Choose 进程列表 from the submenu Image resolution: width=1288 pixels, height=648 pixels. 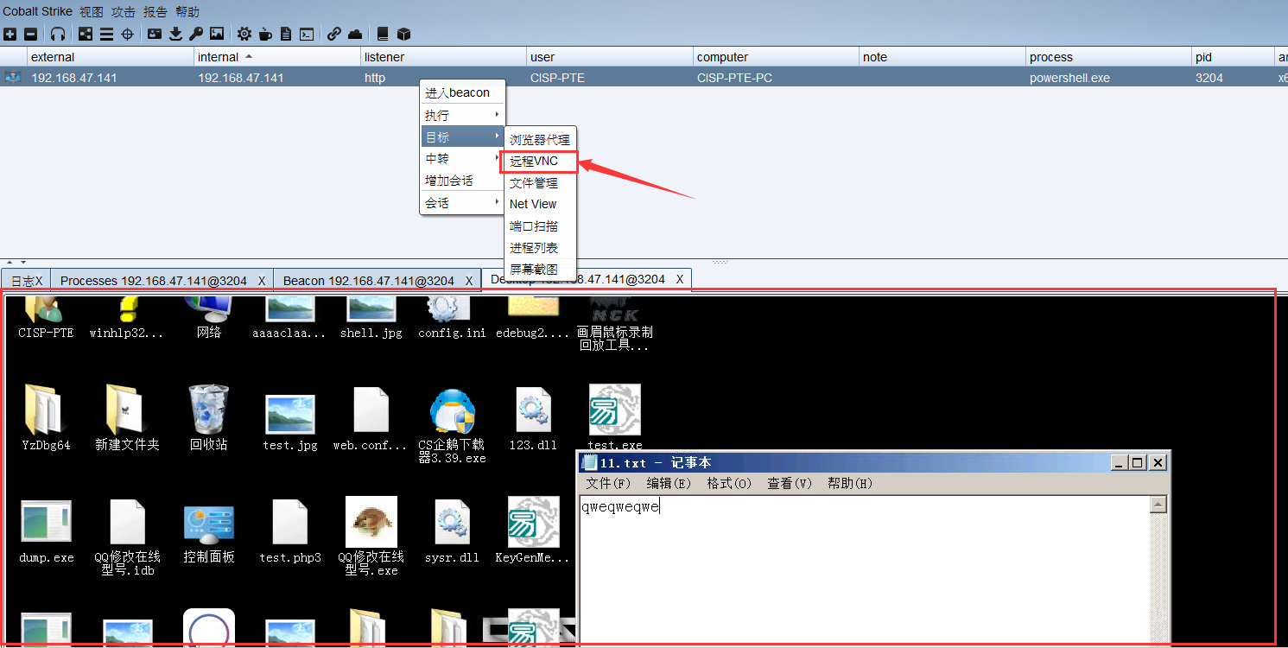[540, 248]
